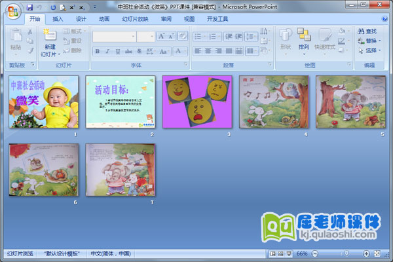
Task: Start slide show from status bar icon
Action: [289, 253]
